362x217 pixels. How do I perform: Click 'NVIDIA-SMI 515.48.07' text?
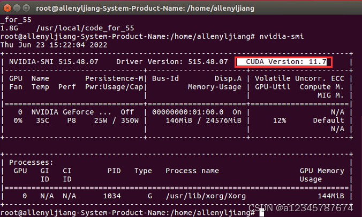pyautogui.click(x=54, y=62)
